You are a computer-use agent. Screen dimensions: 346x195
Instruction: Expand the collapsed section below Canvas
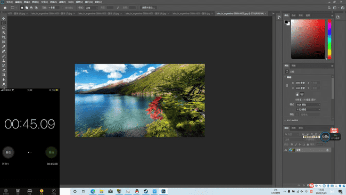pyautogui.click(x=285, y=120)
